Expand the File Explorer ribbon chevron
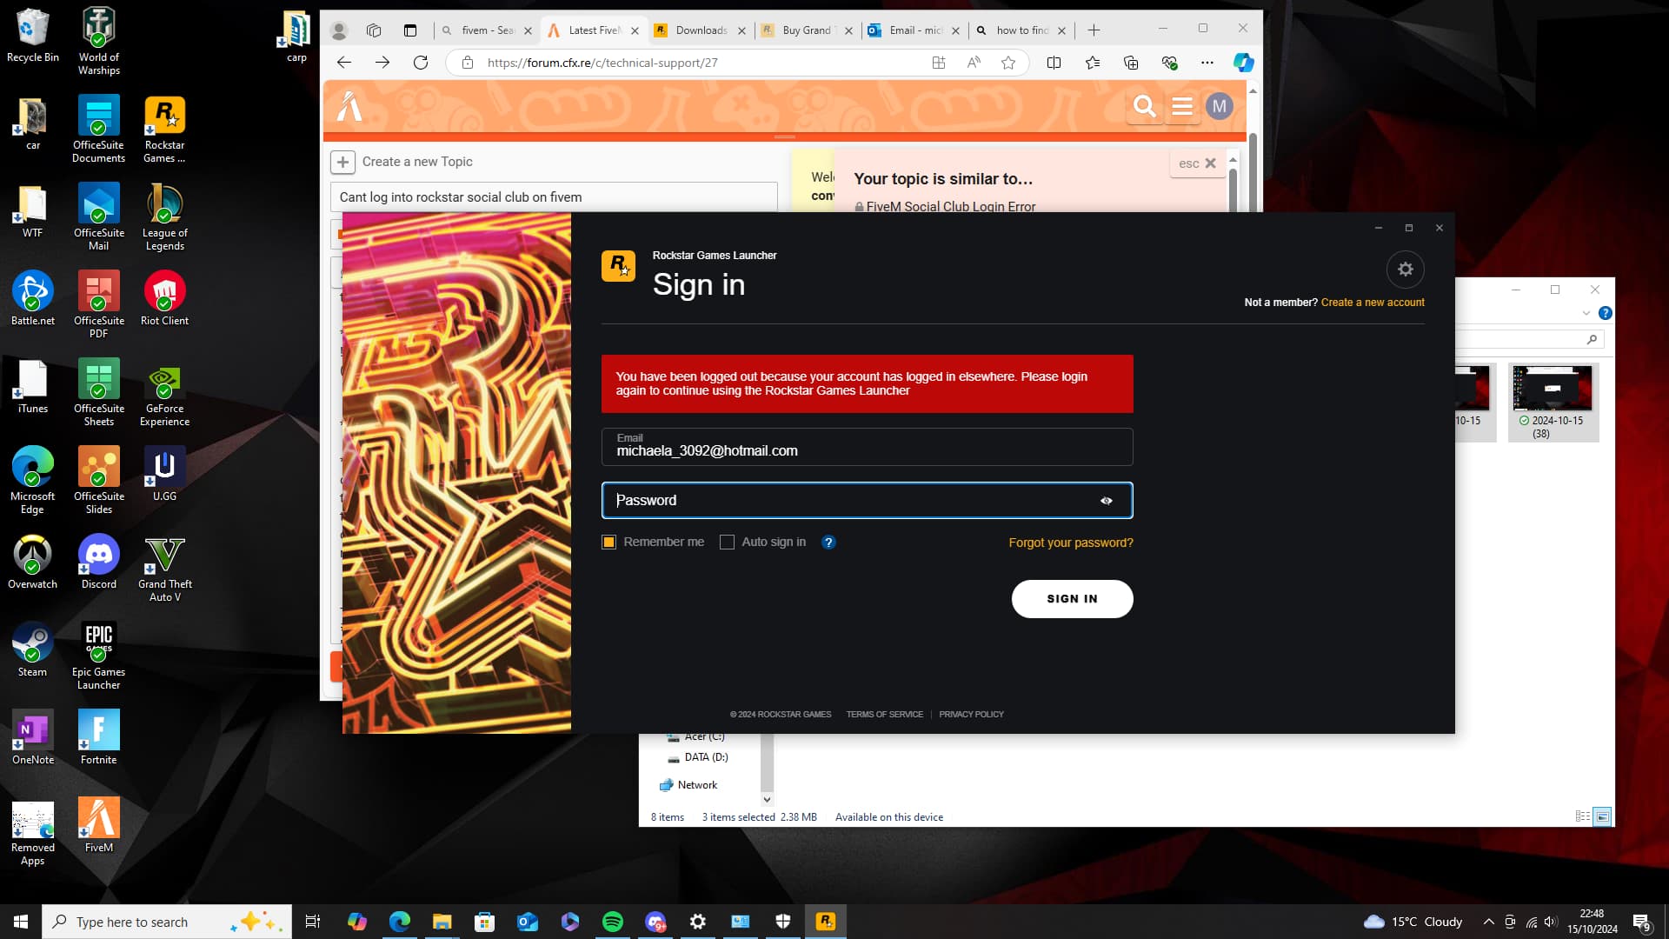The image size is (1669, 939). click(x=1586, y=313)
